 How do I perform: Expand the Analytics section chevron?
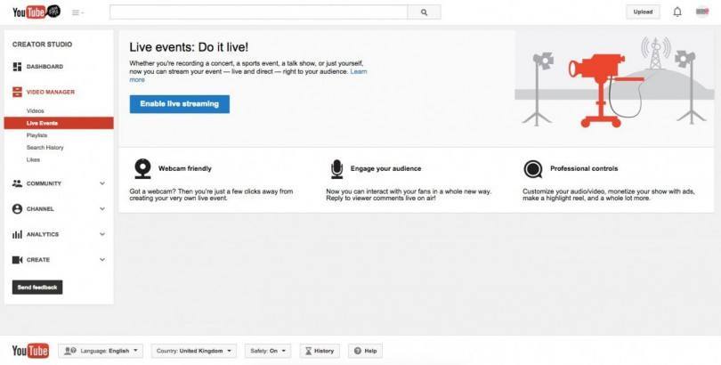pos(102,234)
